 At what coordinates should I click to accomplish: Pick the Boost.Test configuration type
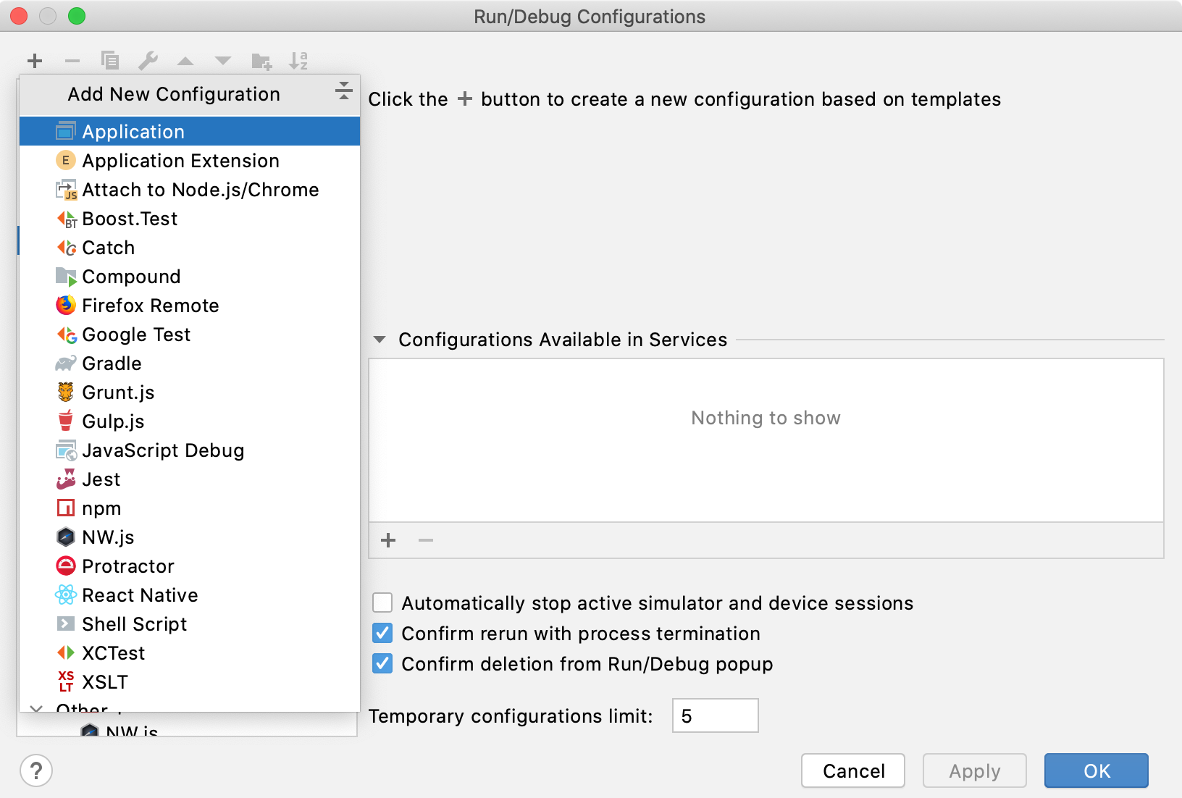click(x=190, y=218)
